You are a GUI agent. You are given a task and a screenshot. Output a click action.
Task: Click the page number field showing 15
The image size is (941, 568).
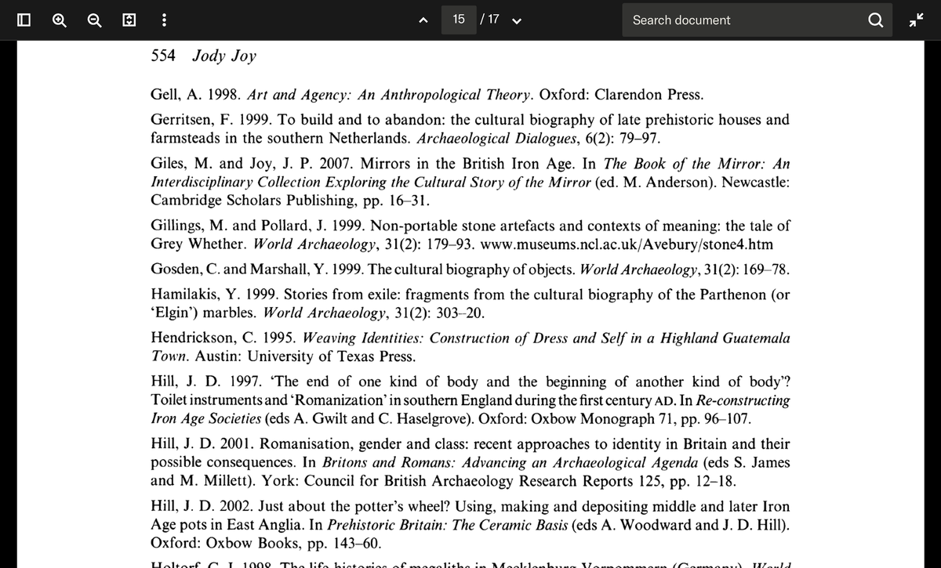[459, 20]
